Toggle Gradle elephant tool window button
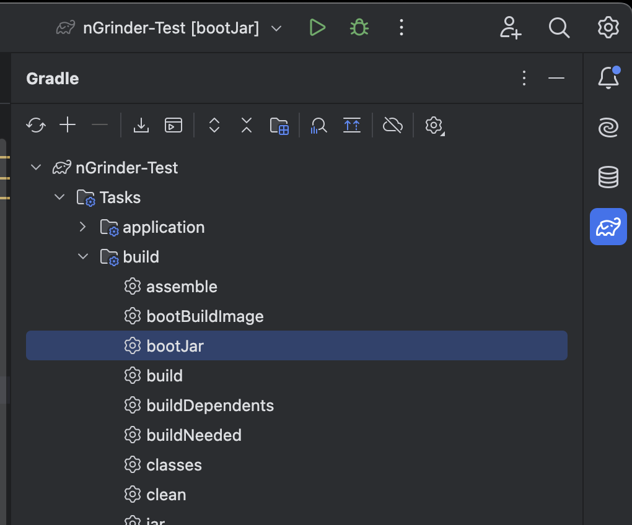 click(608, 227)
